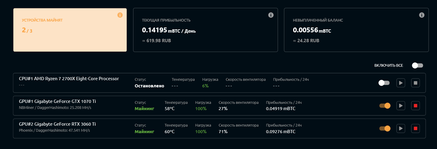
Task: Click the 0.14195 mBTC profitability value
Action: click(x=169, y=30)
